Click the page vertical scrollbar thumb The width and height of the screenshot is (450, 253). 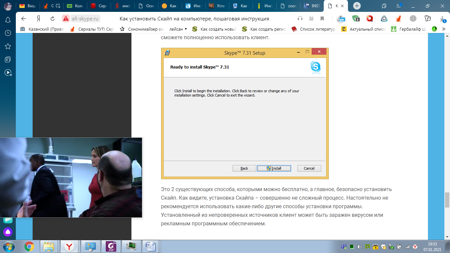[447, 200]
